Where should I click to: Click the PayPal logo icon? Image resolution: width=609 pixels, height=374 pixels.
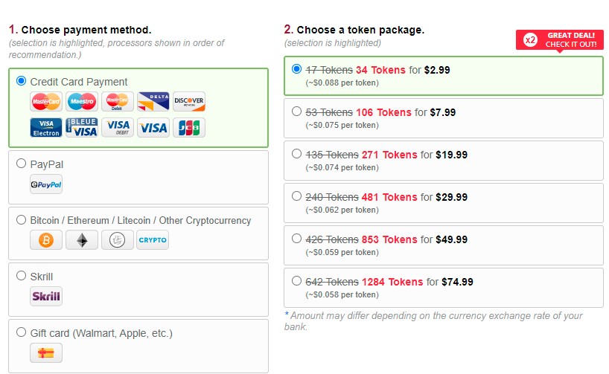[46, 184]
